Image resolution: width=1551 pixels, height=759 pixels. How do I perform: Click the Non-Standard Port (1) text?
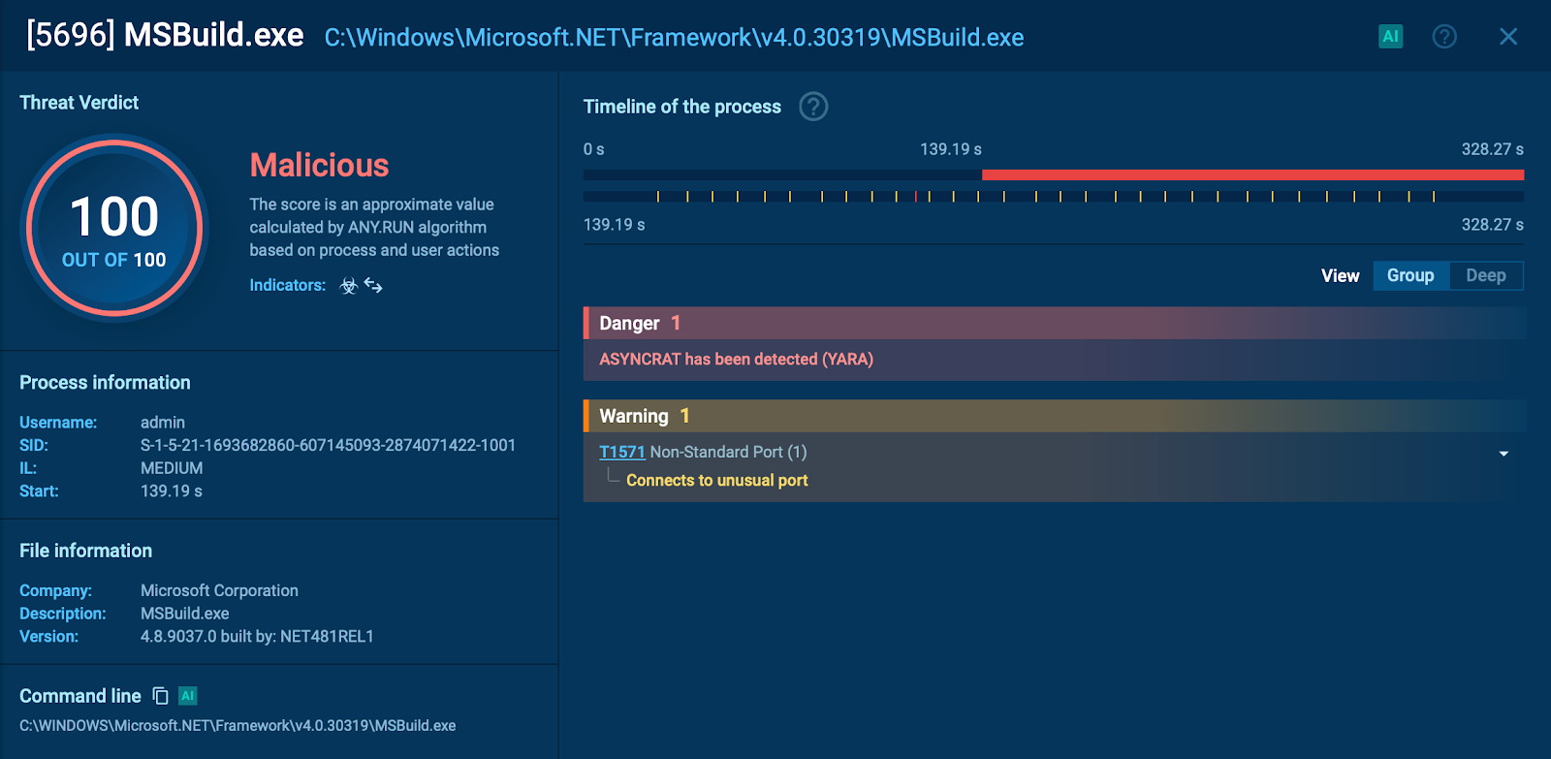tap(728, 452)
